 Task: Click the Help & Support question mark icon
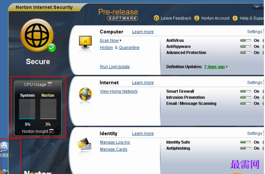pyautogui.click(x=235, y=18)
